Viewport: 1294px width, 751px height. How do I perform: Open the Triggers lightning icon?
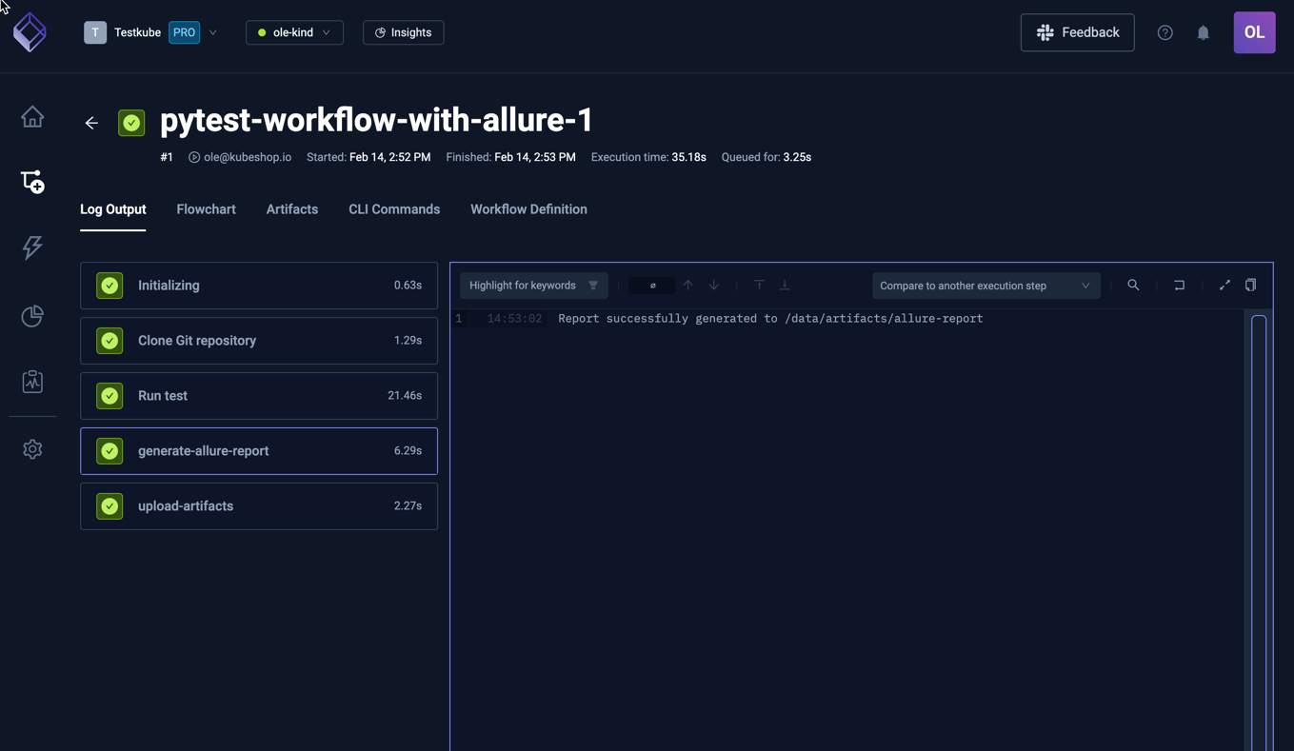31,247
